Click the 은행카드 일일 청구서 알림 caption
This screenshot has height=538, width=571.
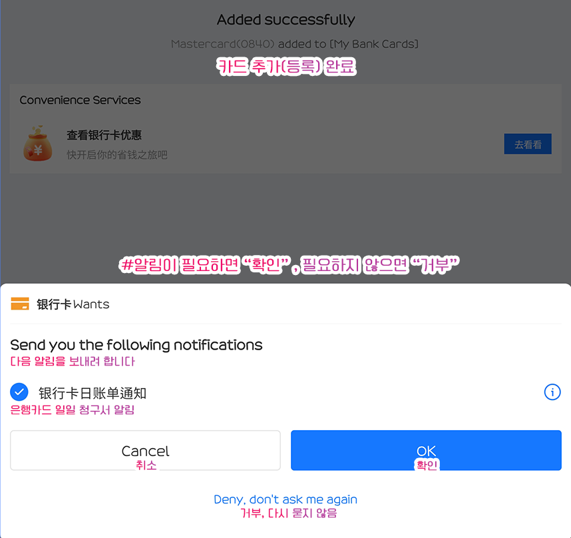(x=72, y=409)
